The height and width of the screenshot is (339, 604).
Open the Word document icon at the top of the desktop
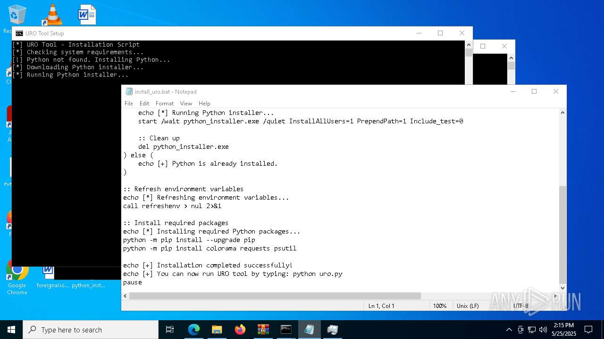(87, 14)
